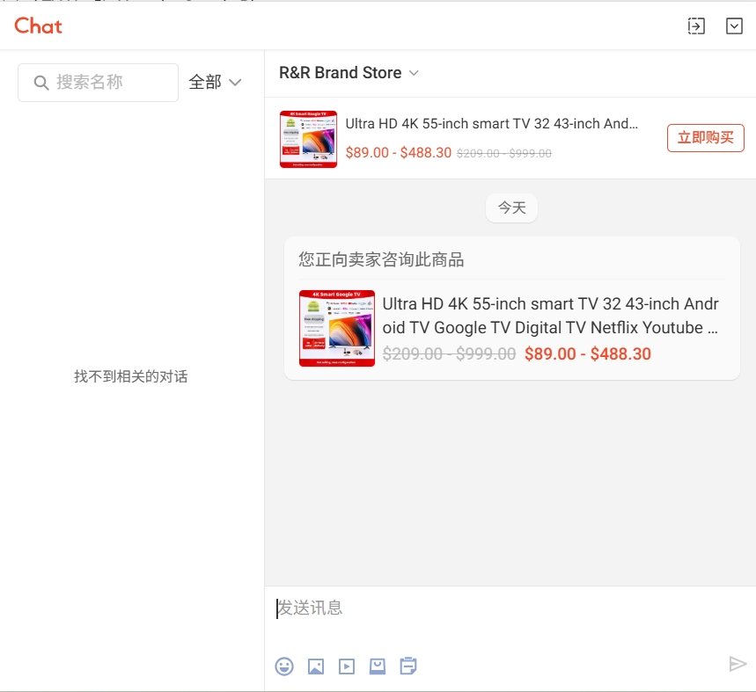Viewport: 756px width, 692px height.
Task: Click the search magnifier icon
Action: tap(41, 83)
